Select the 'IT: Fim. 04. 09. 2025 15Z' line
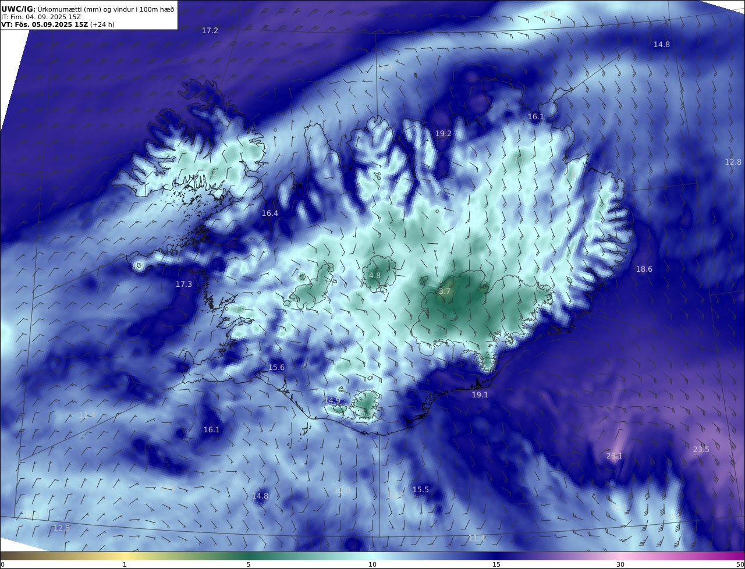Image resolution: width=745 pixels, height=569 pixels. (x=41, y=17)
